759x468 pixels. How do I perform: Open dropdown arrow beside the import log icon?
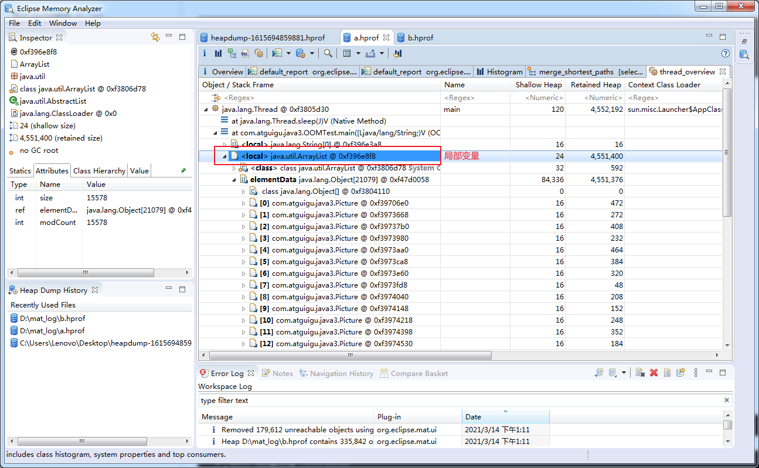[624, 373]
